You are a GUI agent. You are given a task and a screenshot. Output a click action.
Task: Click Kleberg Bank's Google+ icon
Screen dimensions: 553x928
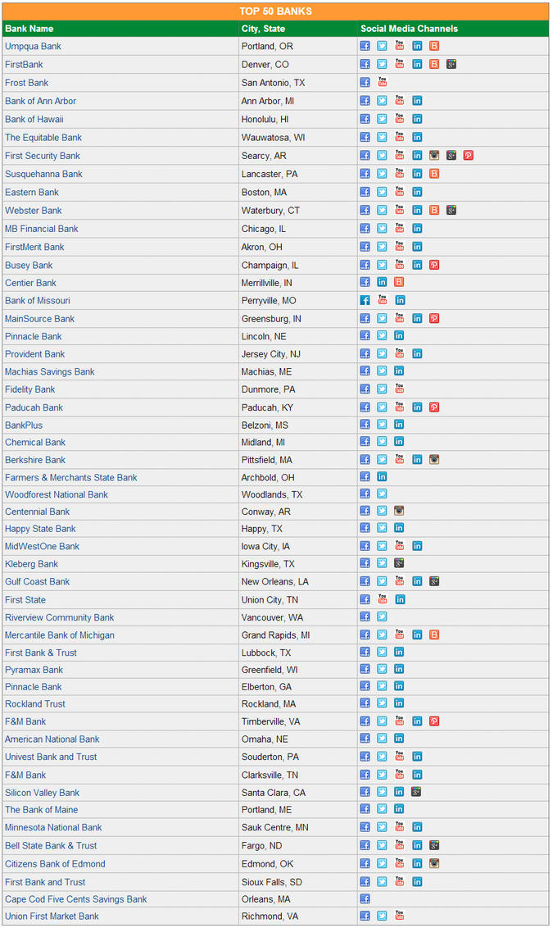click(399, 563)
